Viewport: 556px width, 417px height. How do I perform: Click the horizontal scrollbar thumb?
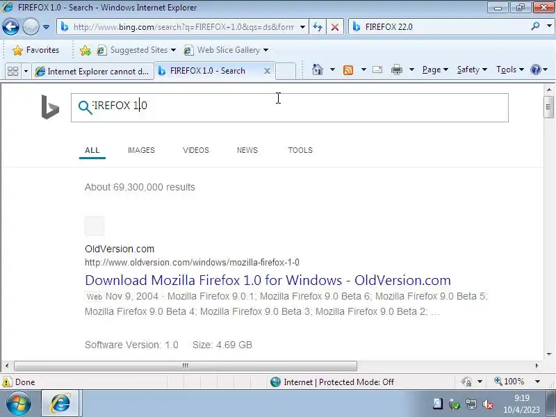[186, 366]
